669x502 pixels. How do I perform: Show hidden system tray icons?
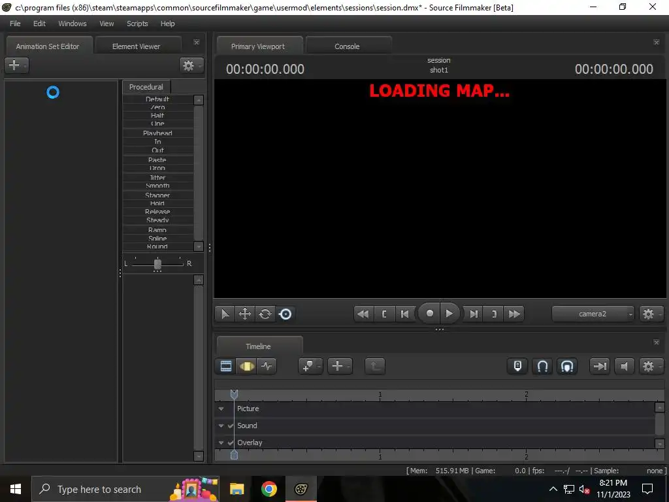pos(553,489)
